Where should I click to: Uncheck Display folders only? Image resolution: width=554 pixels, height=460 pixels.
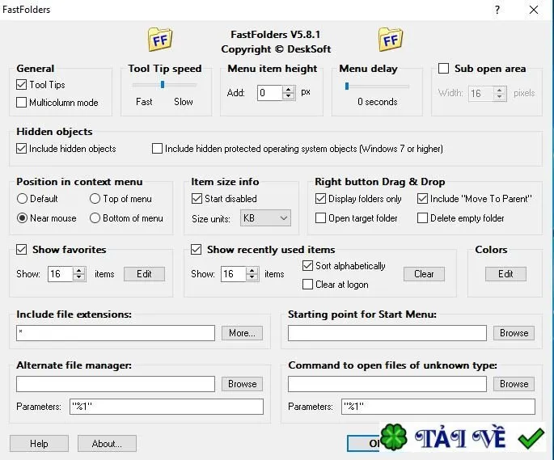point(320,199)
